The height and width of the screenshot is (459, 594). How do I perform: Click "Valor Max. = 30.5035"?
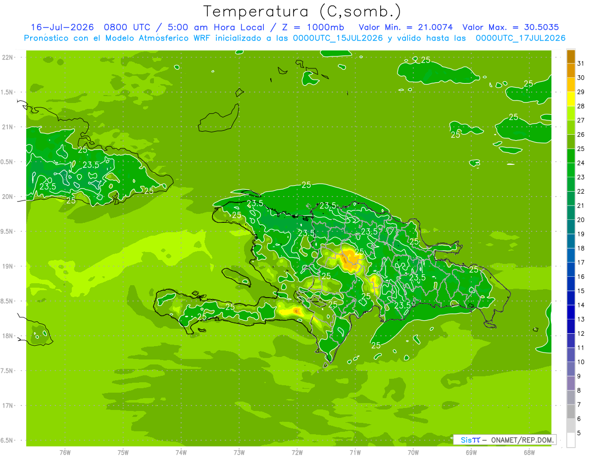[x=511, y=27]
